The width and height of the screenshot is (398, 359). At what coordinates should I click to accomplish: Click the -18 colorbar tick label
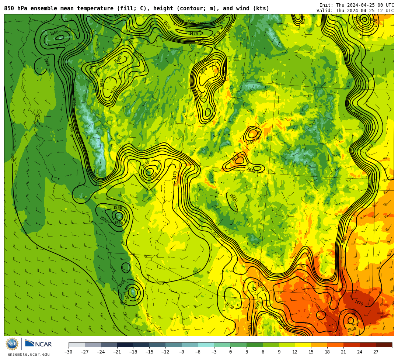[133, 352]
